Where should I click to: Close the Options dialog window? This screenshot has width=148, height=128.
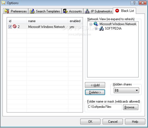(142, 3)
